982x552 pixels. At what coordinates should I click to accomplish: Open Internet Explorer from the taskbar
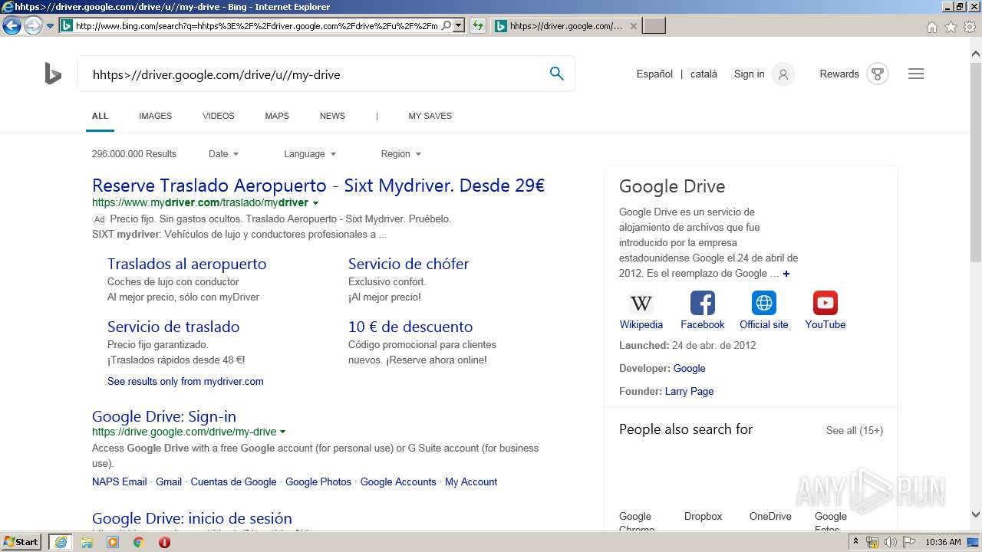pos(60,542)
